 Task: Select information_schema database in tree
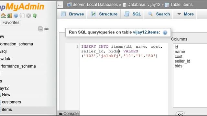pos(16,44)
